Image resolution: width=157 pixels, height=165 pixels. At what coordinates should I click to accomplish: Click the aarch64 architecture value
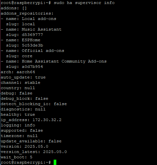pos(26,72)
